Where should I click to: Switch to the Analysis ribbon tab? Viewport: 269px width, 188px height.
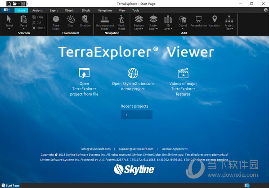pyautogui.click(x=37, y=10)
